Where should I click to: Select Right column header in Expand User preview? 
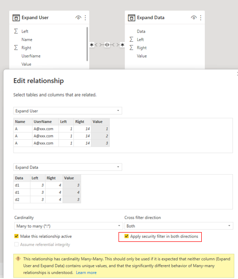[x=82, y=122]
